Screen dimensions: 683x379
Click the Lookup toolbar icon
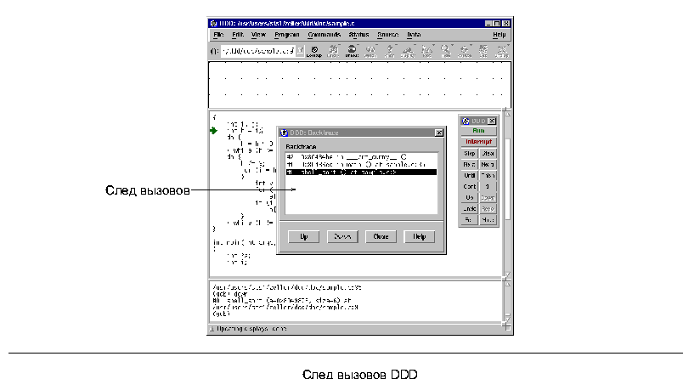(x=313, y=51)
